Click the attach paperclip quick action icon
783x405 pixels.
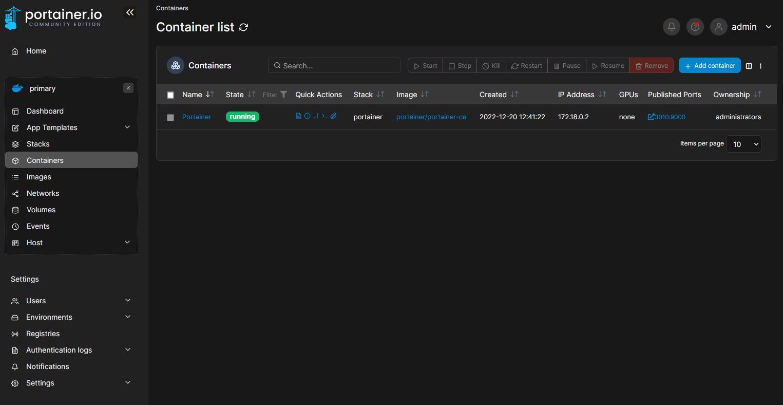pos(333,116)
